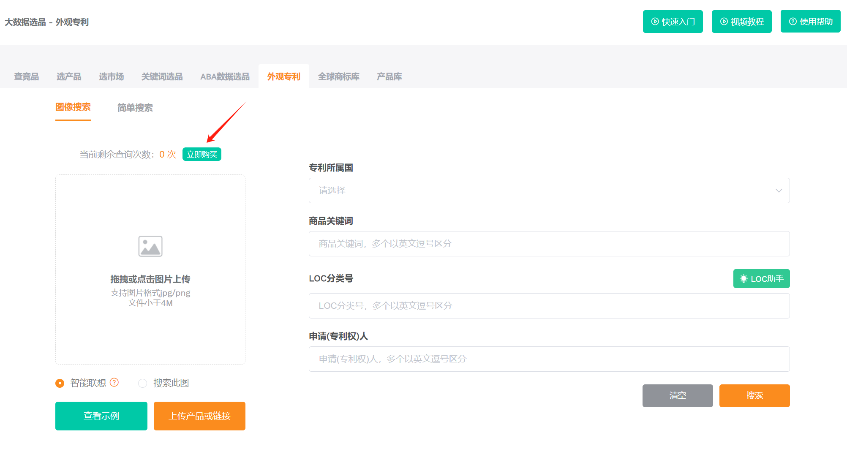Focus the LOC分类号 input field

tap(549, 306)
